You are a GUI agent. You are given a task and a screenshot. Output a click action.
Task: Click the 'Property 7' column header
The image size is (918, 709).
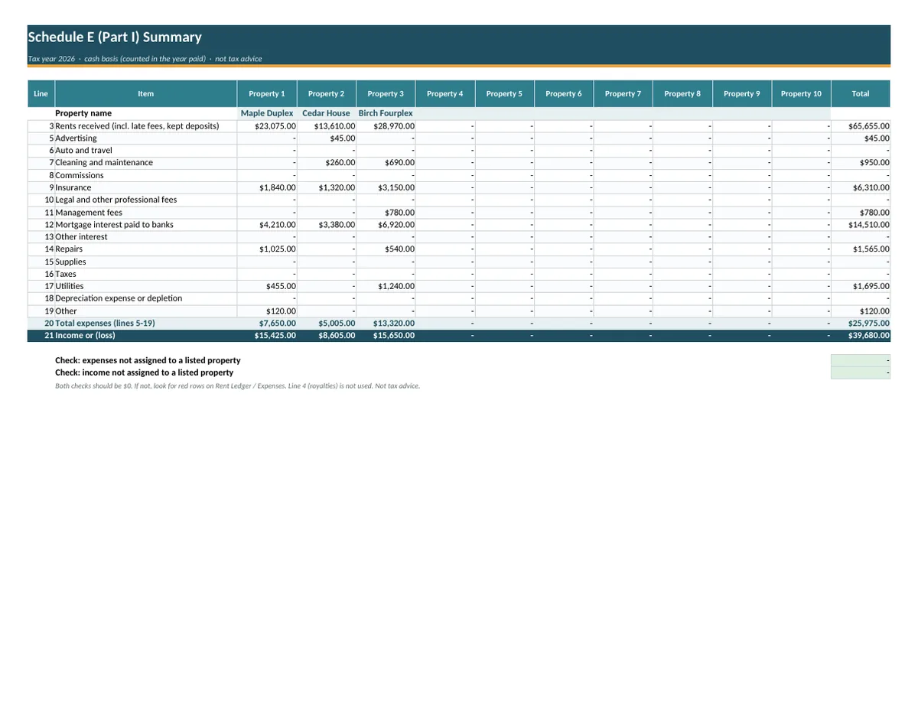click(x=623, y=93)
